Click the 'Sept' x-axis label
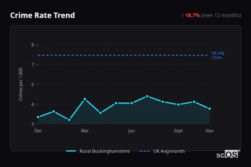 178,131
